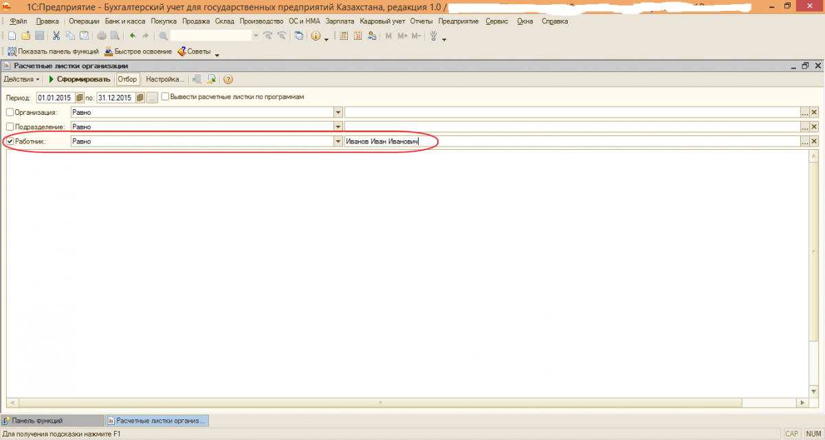Click the scissors cut icon
This screenshot has width=825, height=440.
tap(56, 36)
